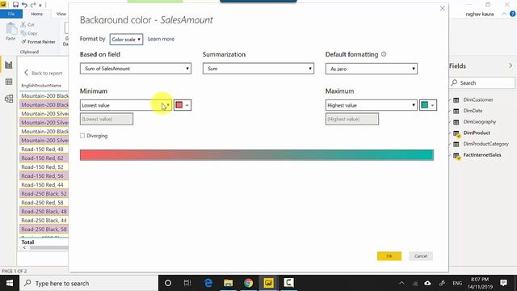Click DimProductCategory table icon

click(456, 144)
